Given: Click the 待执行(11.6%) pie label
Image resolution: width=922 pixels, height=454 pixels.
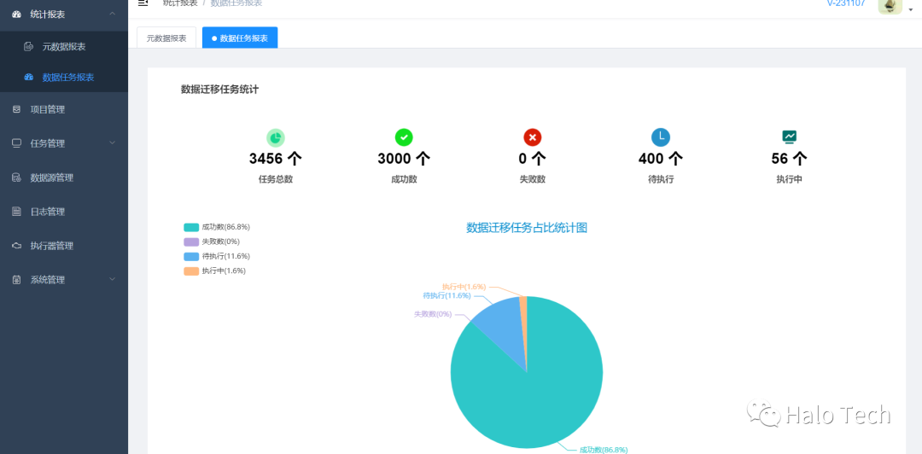Looking at the screenshot, I should pos(446,296).
